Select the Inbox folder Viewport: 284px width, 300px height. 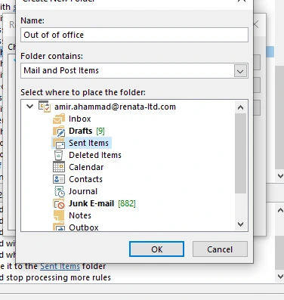pyautogui.click(x=80, y=119)
